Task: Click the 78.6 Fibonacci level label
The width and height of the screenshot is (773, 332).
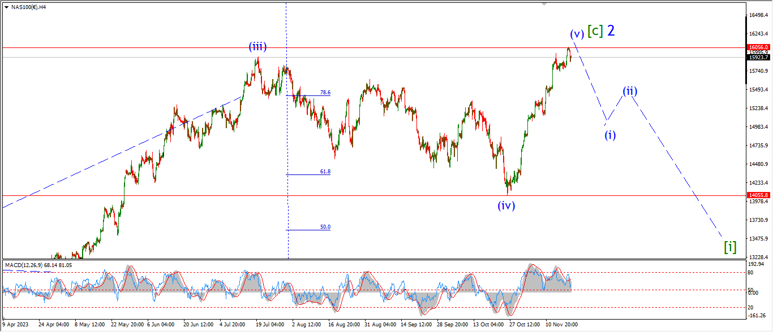Action: pyautogui.click(x=325, y=93)
